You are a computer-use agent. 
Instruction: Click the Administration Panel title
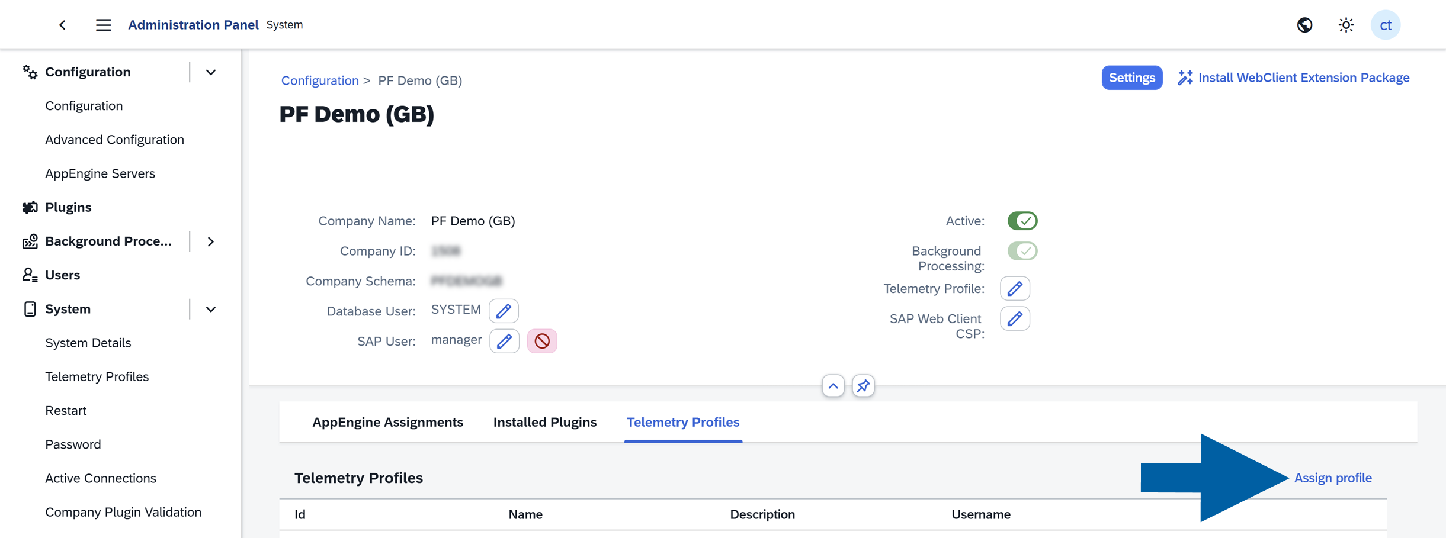click(x=193, y=25)
